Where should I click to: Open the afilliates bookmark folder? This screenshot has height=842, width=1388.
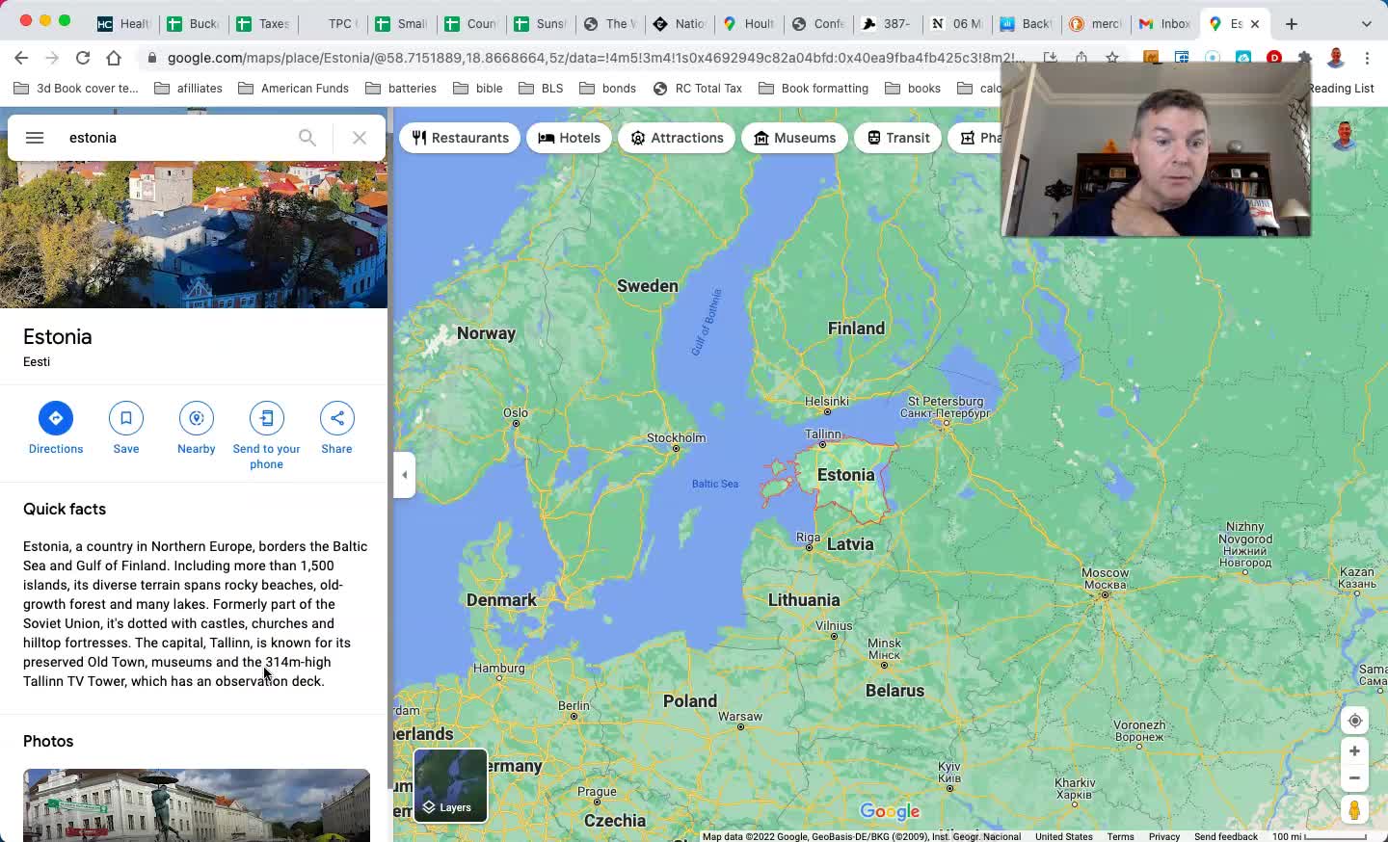189,89
